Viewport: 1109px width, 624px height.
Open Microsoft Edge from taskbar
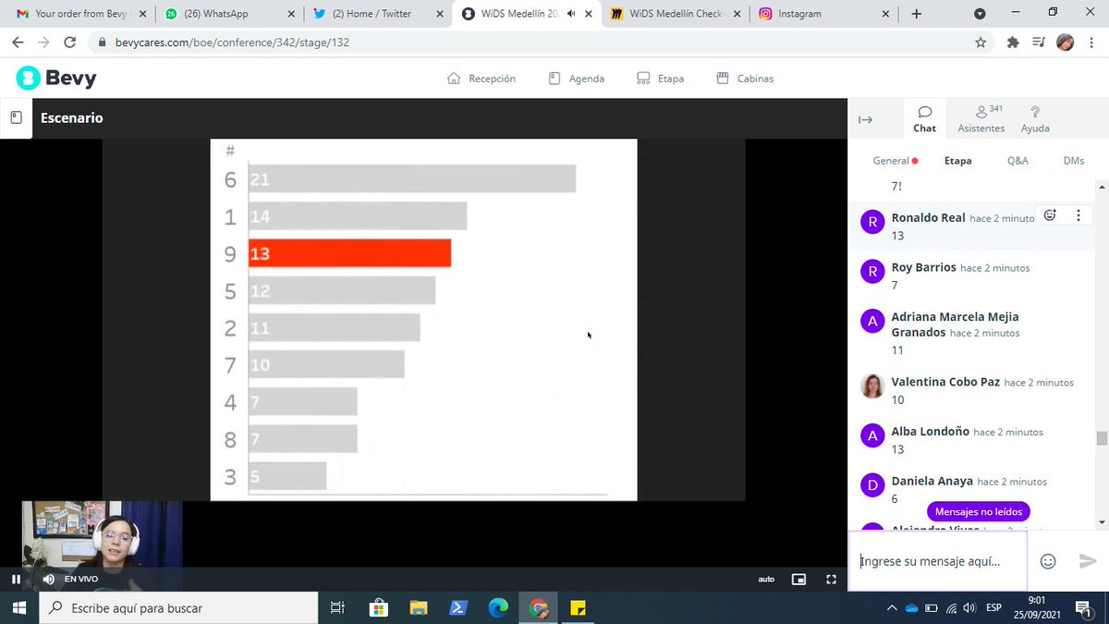click(498, 607)
